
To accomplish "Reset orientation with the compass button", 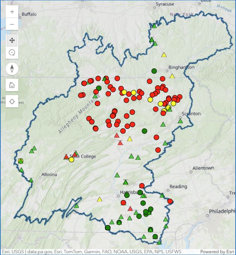I will point(12,69).
